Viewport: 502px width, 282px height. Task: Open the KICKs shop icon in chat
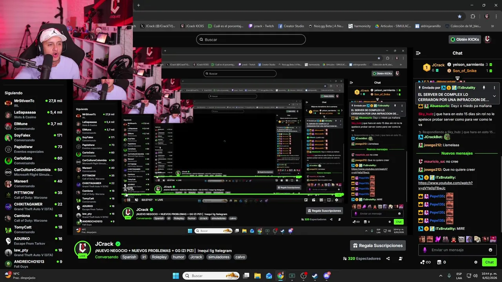pos(439,262)
